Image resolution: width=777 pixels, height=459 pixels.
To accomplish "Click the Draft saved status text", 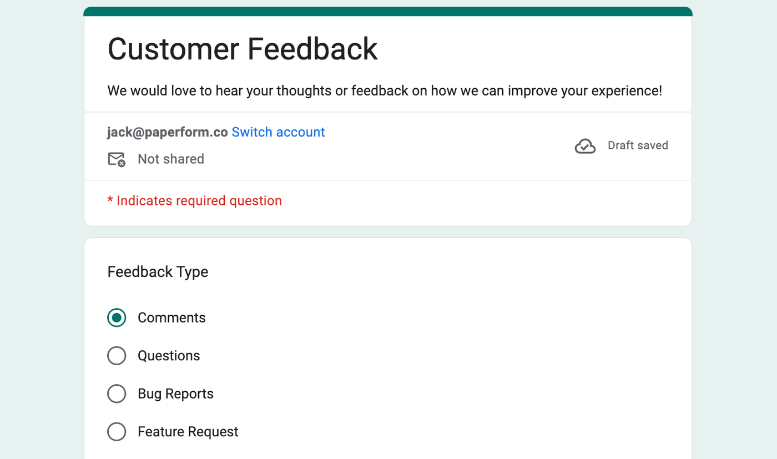I will coord(638,146).
